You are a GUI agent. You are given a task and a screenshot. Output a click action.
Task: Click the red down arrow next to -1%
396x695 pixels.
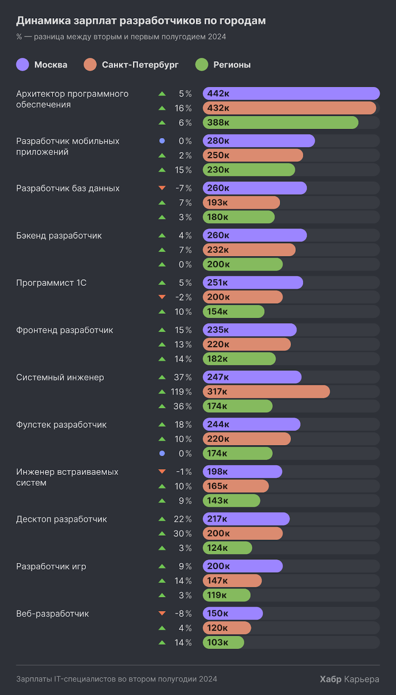(162, 471)
